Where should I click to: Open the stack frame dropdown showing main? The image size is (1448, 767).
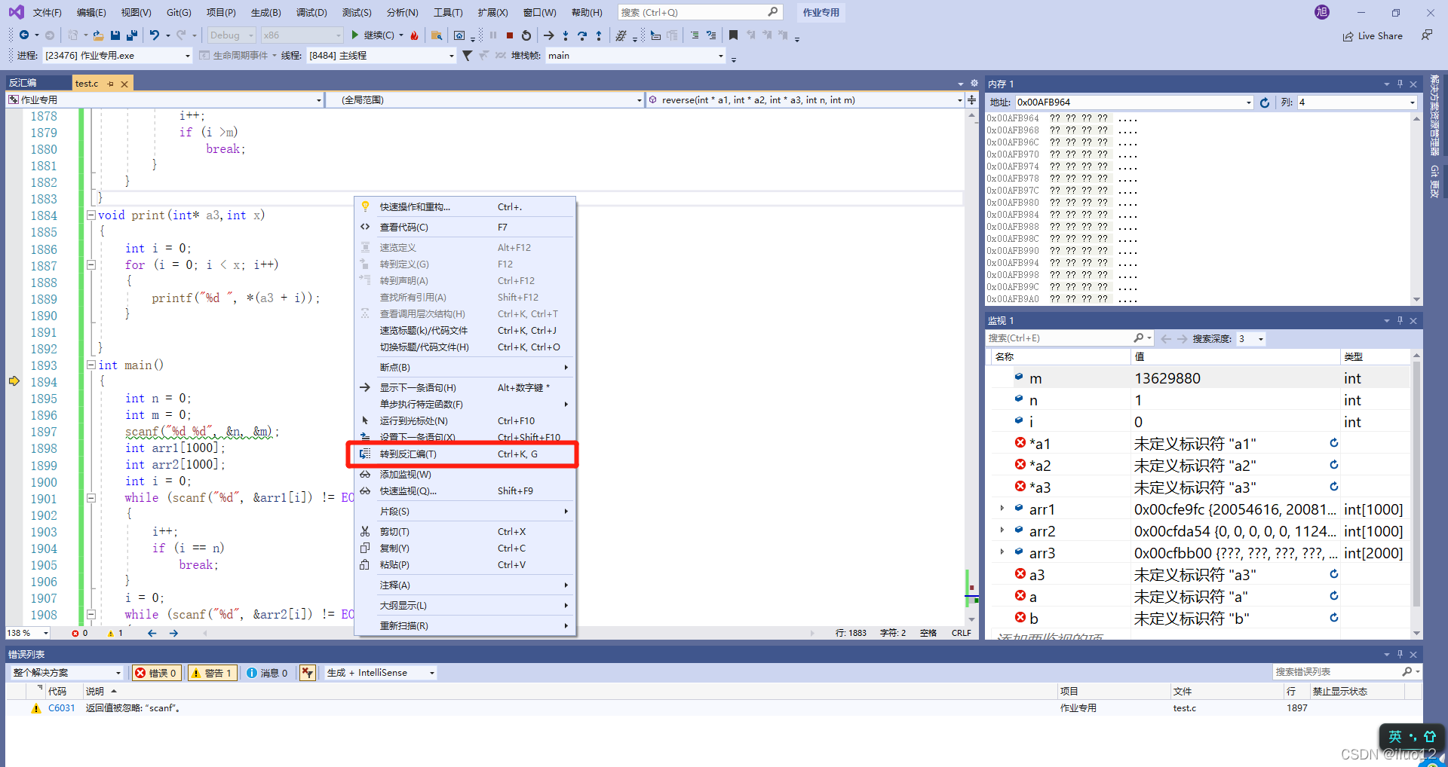(635, 56)
